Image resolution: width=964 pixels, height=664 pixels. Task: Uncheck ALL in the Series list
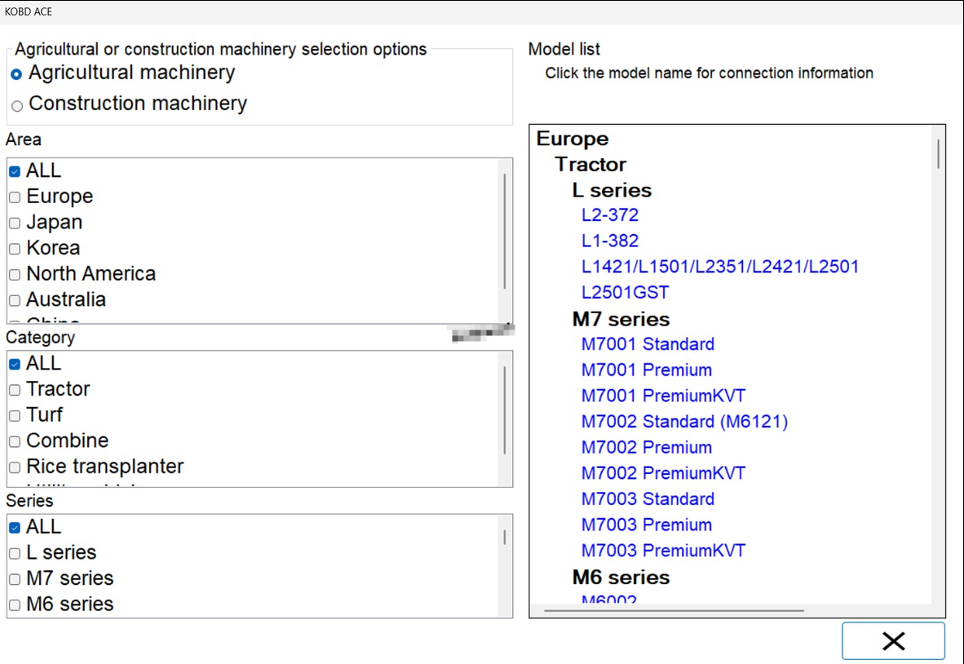click(15, 528)
